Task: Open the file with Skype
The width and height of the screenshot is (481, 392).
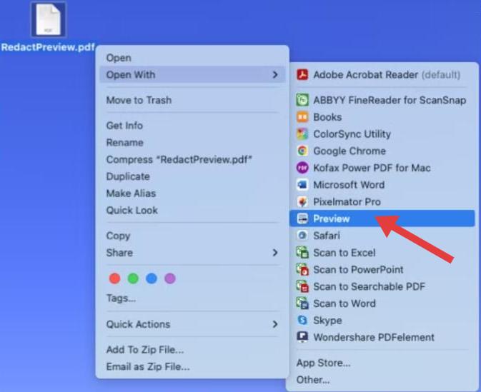Action: point(382,321)
